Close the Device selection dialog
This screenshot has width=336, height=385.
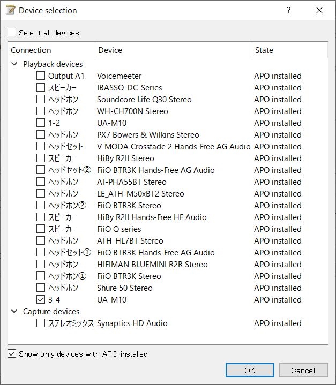point(319,10)
